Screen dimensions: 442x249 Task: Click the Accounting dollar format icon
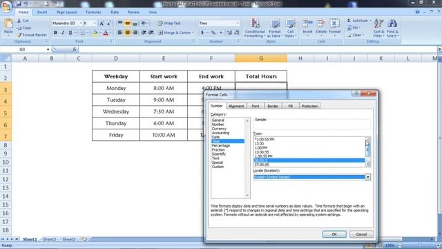(x=202, y=33)
